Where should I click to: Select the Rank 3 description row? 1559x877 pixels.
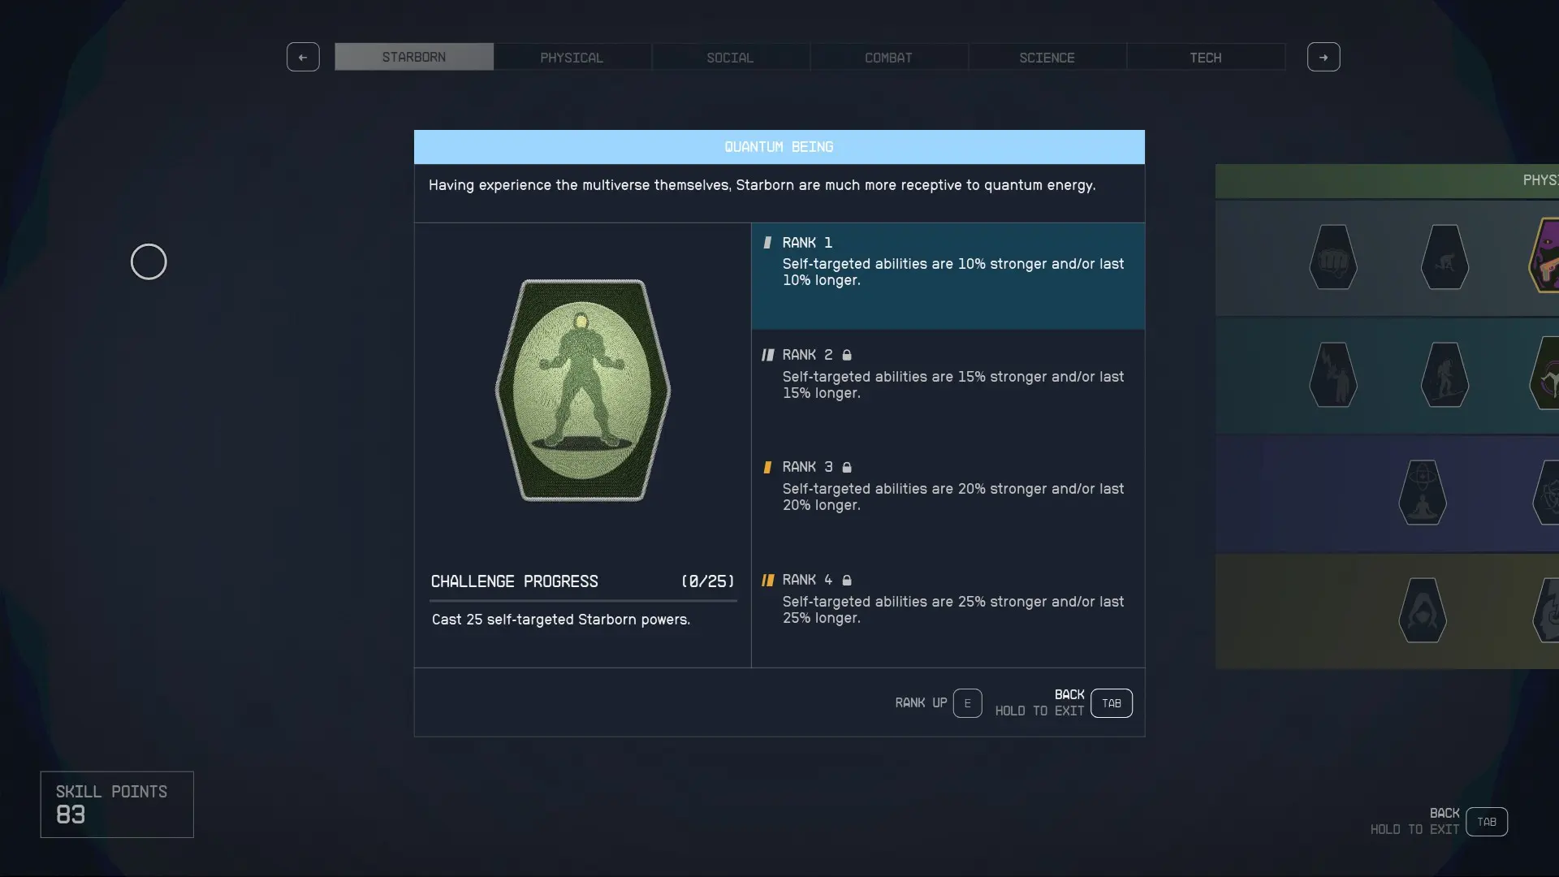click(x=948, y=487)
